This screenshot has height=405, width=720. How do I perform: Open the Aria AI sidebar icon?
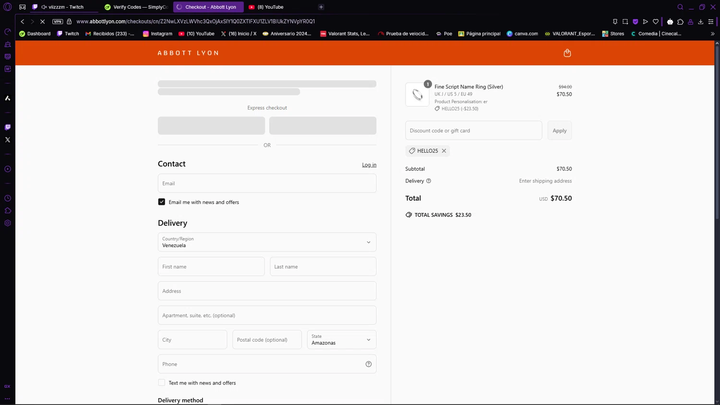(x=8, y=98)
